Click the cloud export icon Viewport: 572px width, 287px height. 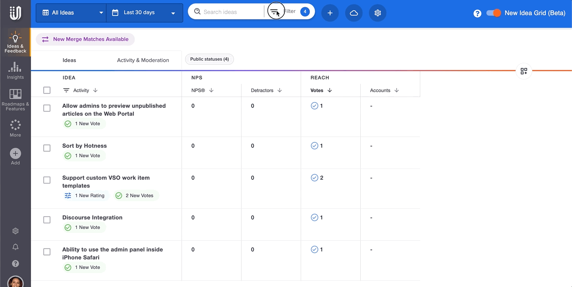click(354, 13)
